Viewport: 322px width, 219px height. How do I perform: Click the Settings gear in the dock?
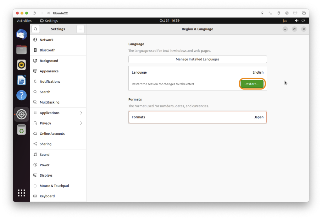(22, 114)
